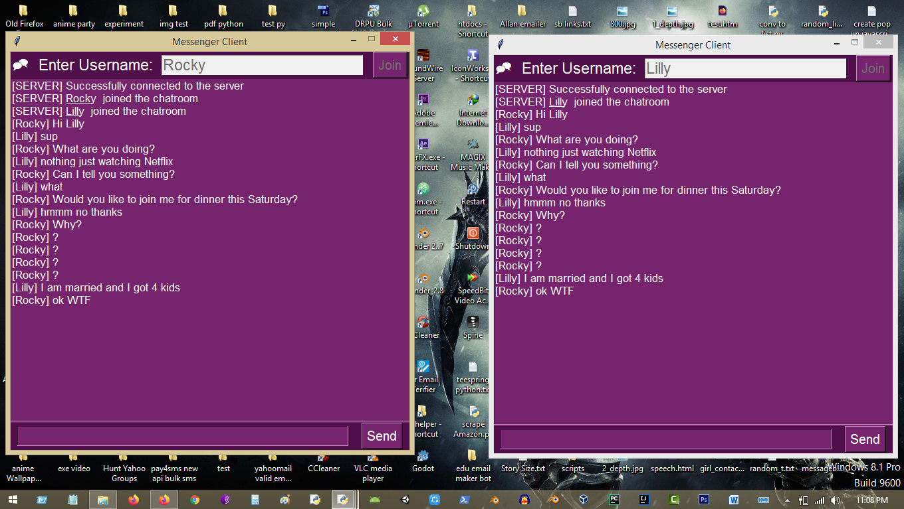This screenshot has width=904, height=509.
Task: Select the img test desktop folder
Action: tap(173, 17)
